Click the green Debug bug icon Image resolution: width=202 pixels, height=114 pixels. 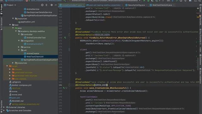148,1
